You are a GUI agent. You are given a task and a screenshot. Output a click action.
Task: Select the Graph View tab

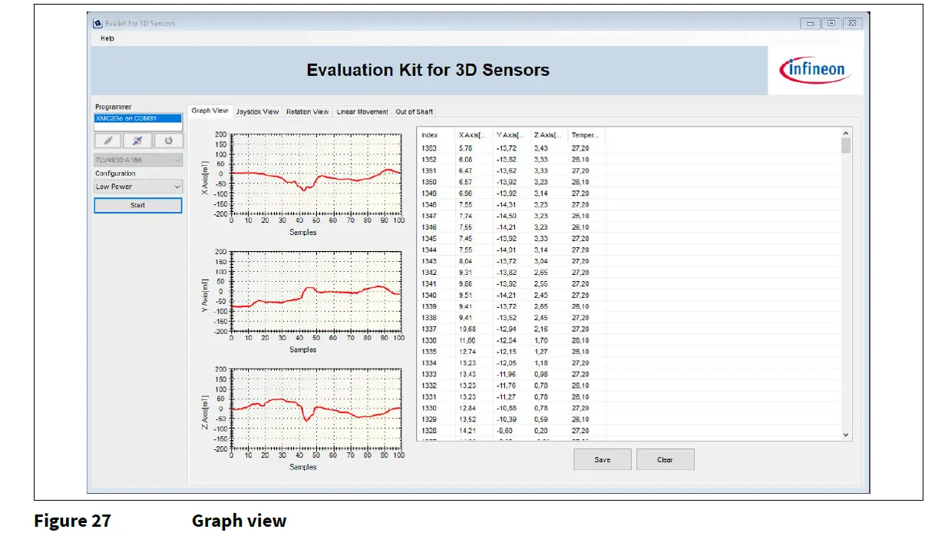click(210, 110)
